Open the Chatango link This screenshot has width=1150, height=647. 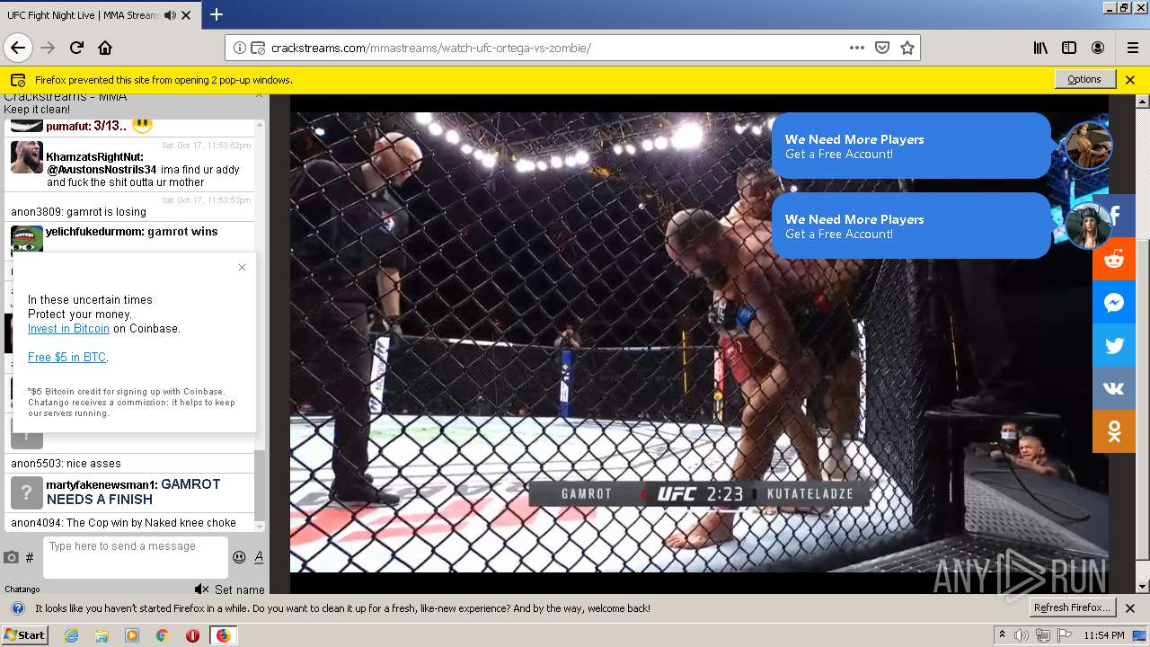click(22, 589)
